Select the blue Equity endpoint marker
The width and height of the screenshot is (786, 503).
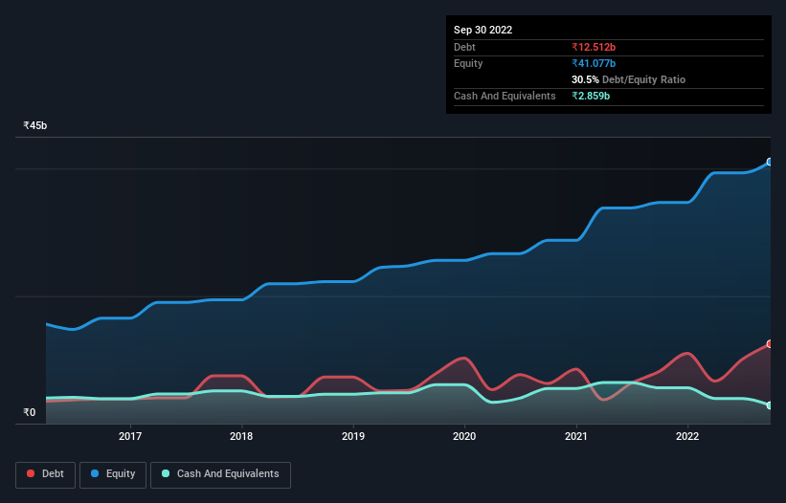770,163
